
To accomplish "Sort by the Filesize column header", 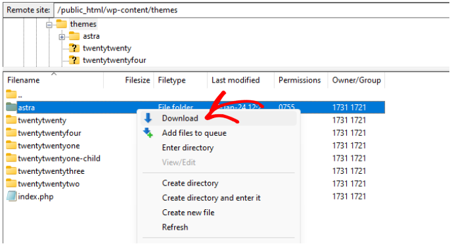I will pos(129,80).
